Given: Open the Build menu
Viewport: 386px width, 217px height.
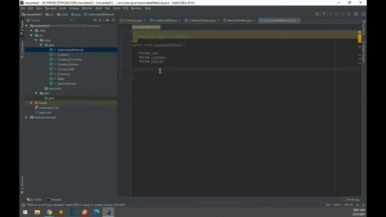Looking at the screenshot, I should coord(99,8).
